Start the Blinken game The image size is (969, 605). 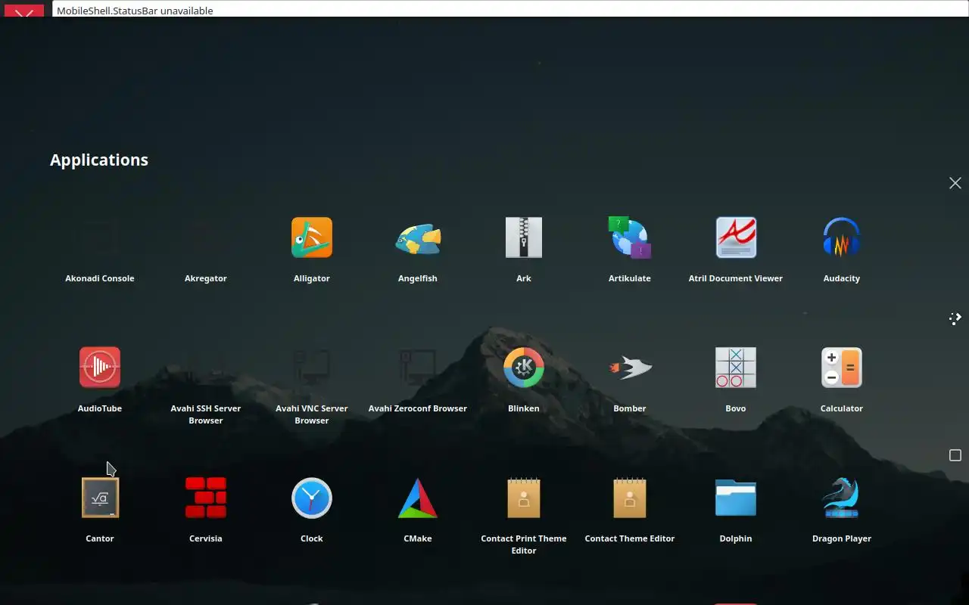tap(524, 368)
